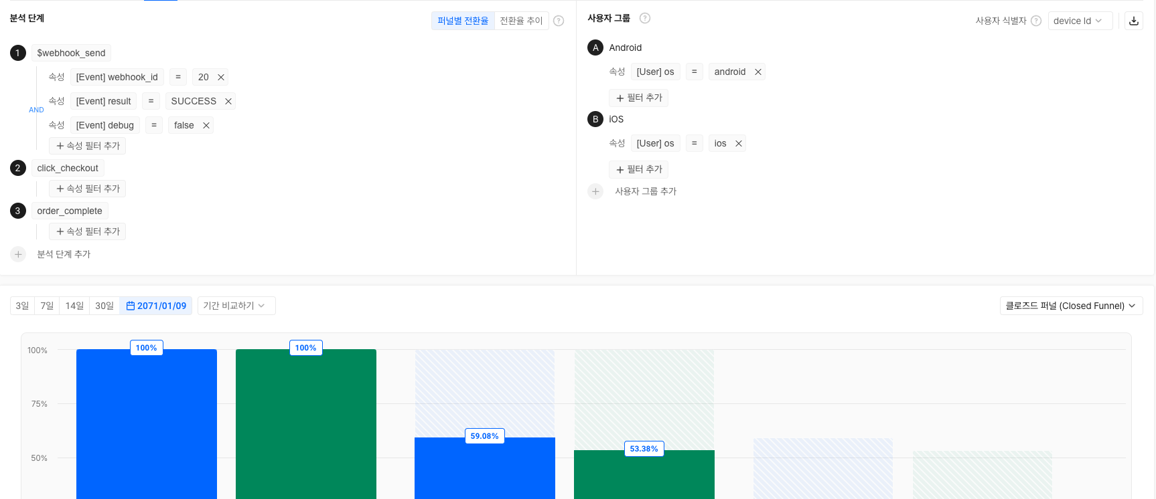
Task: Add property filter under click_checkout
Action: [x=88, y=189]
